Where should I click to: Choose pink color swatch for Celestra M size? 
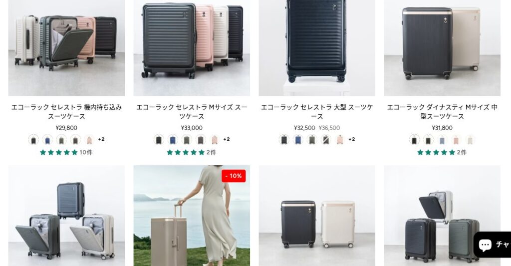point(215,140)
